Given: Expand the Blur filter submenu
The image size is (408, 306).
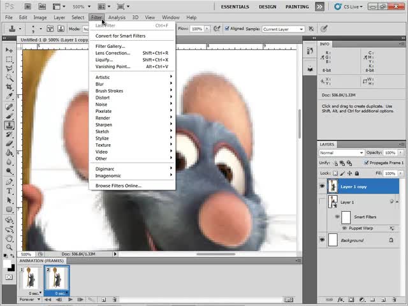Looking at the screenshot, I should pyautogui.click(x=132, y=84).
